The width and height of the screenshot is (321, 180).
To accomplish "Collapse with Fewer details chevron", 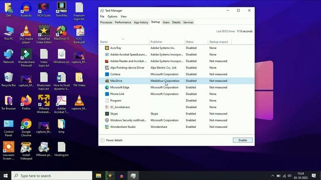I will coord(102,140).
